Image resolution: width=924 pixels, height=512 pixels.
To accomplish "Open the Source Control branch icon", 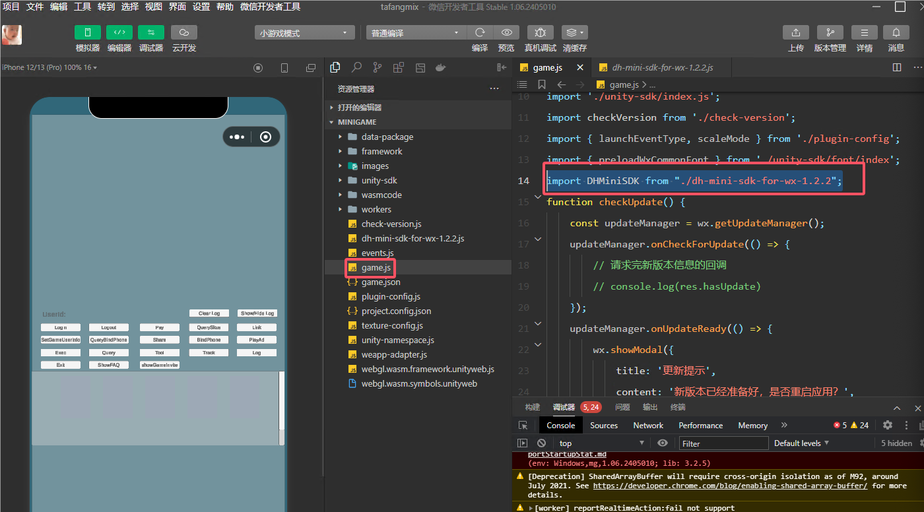I will (377, 67).
